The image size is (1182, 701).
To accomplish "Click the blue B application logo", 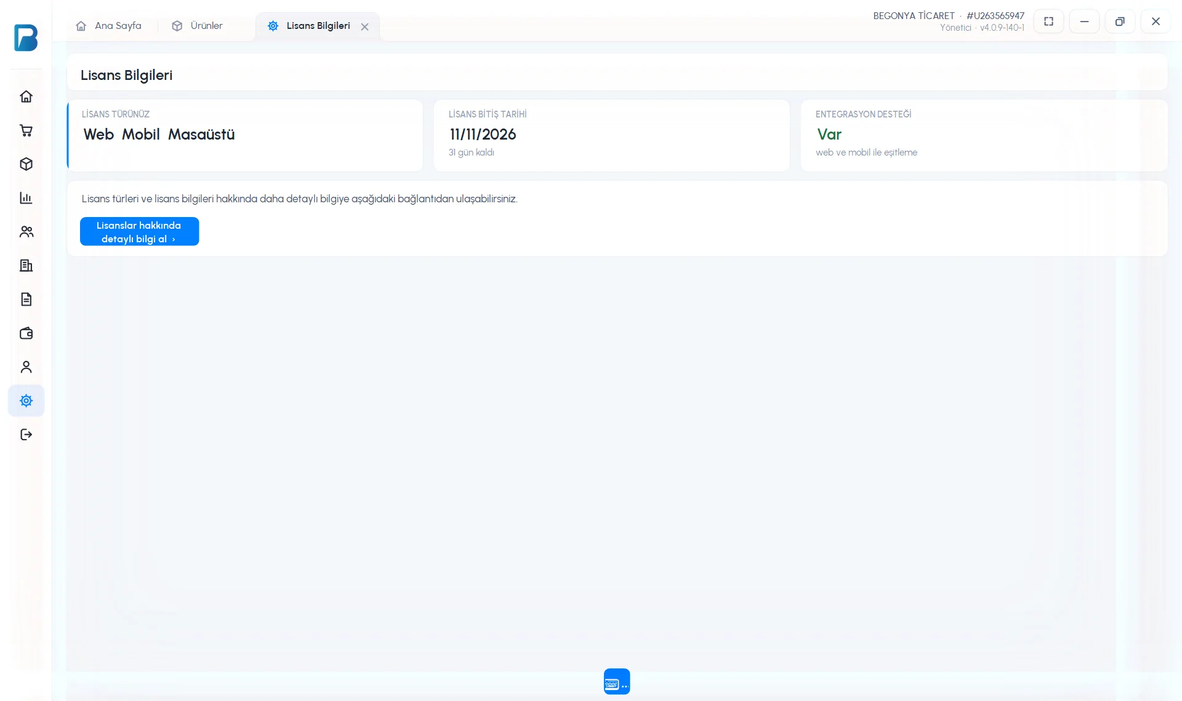I will click(26, 38).
